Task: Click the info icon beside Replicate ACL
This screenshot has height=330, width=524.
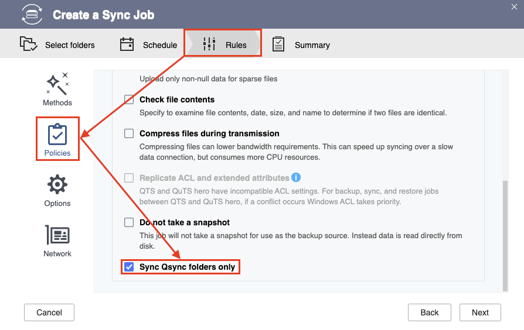Action: (296, 177)
